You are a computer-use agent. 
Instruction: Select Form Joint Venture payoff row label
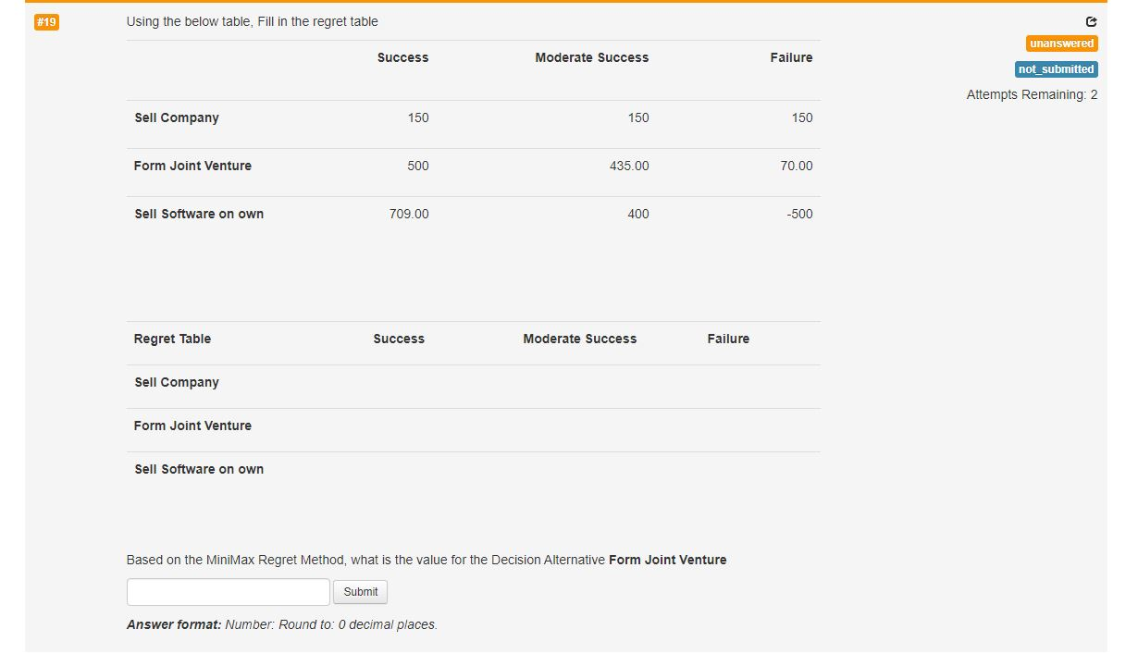[192, 166]
